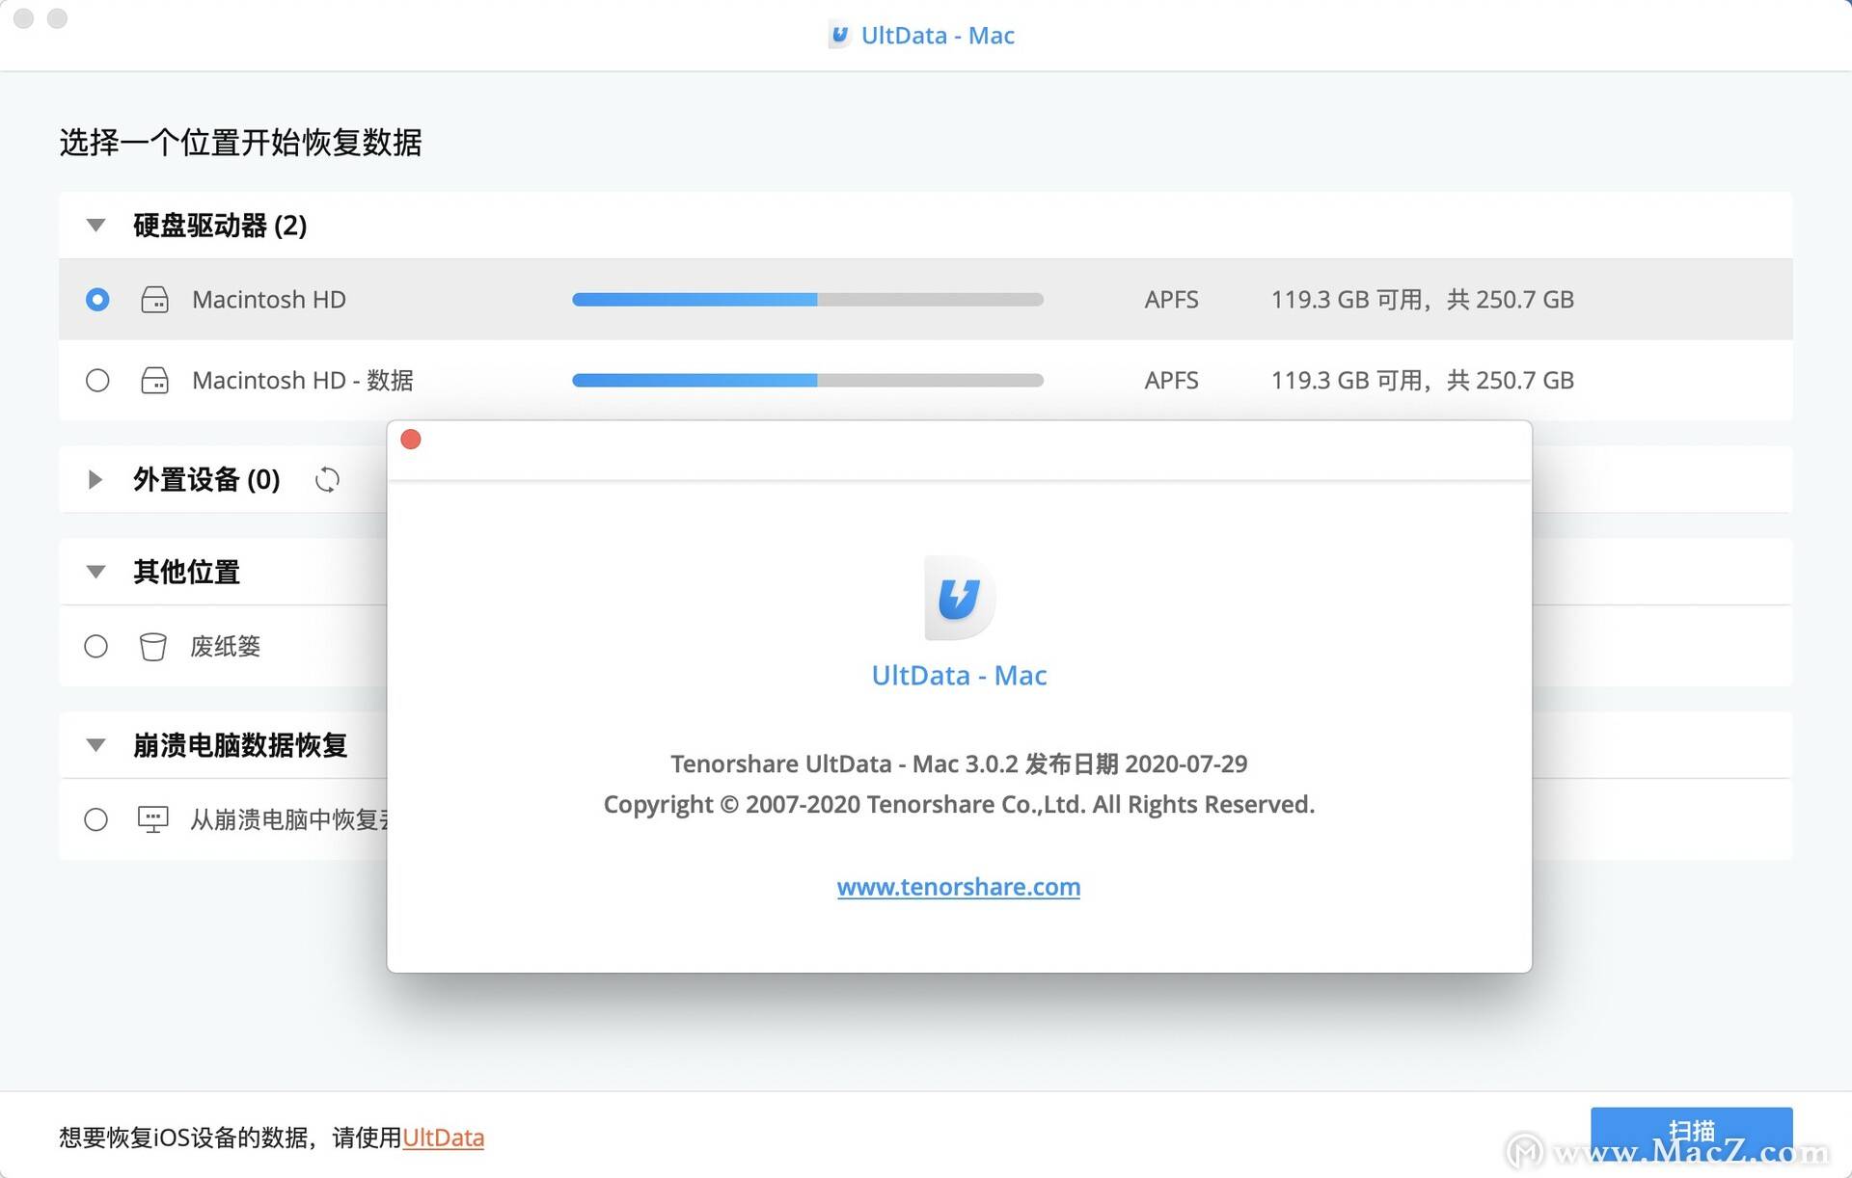Click the trash bin icon next to 废纸篓 label
This screenshot has width=1852, height=1178.
tap(153, 646)
